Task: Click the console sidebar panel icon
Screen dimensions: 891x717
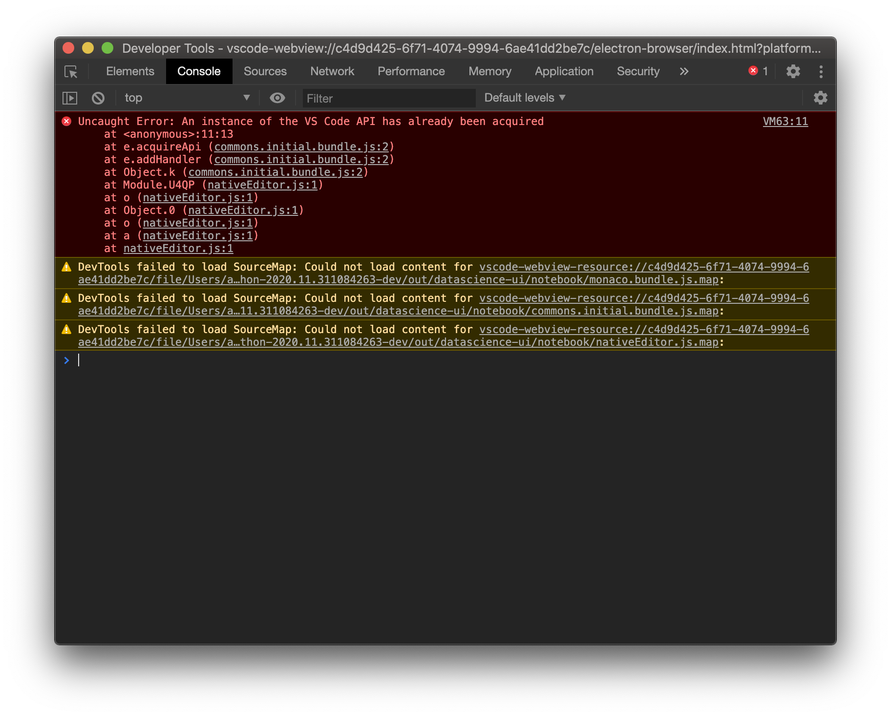Action: coord(70,98)
